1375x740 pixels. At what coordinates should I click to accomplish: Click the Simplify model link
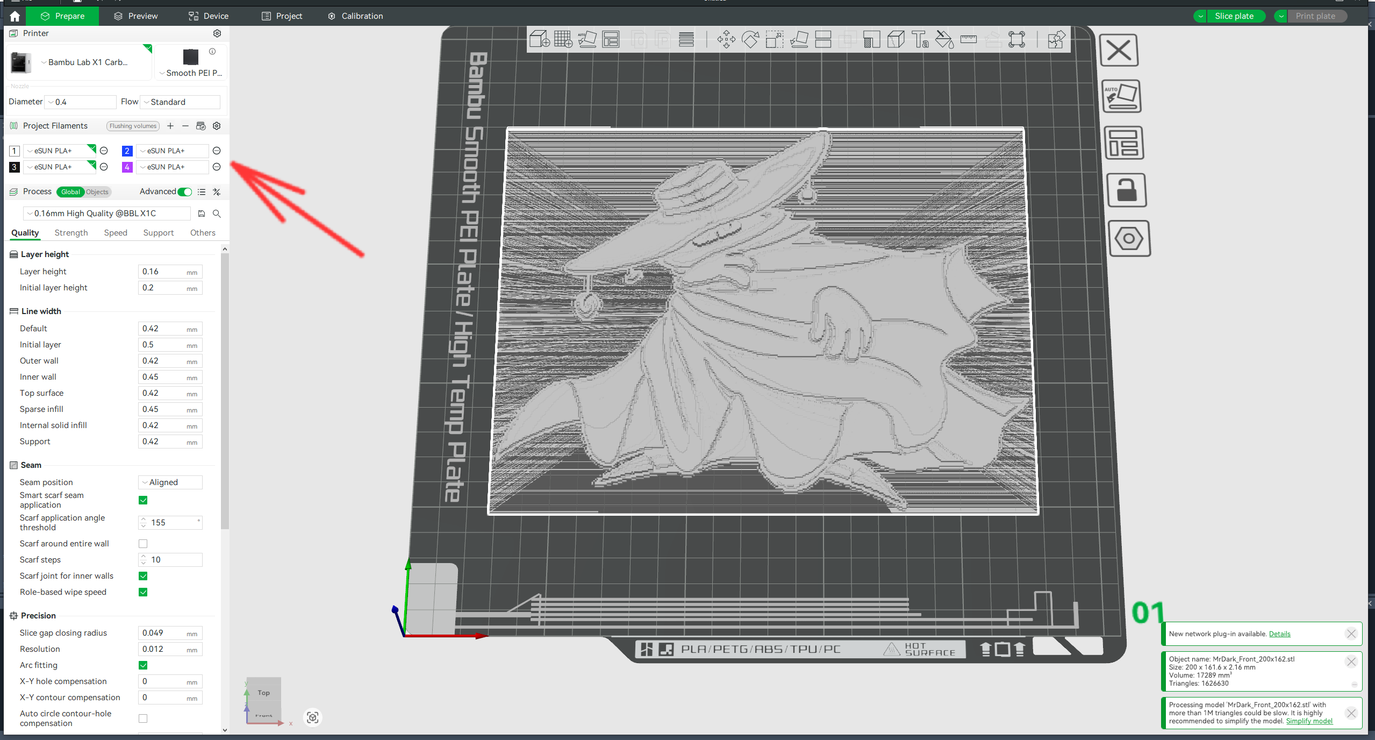pyautogui.click(x=1309, y=721)
